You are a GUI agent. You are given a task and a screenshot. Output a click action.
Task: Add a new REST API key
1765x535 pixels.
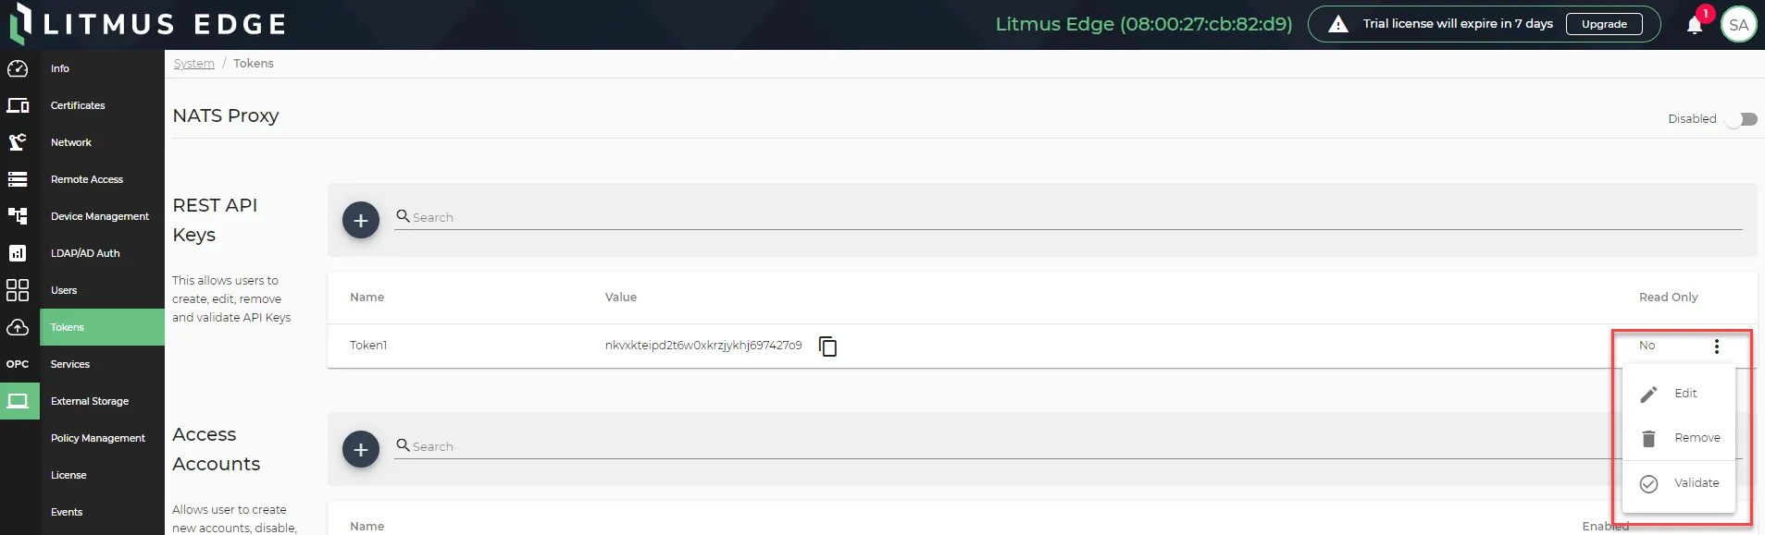pos(361,220)
